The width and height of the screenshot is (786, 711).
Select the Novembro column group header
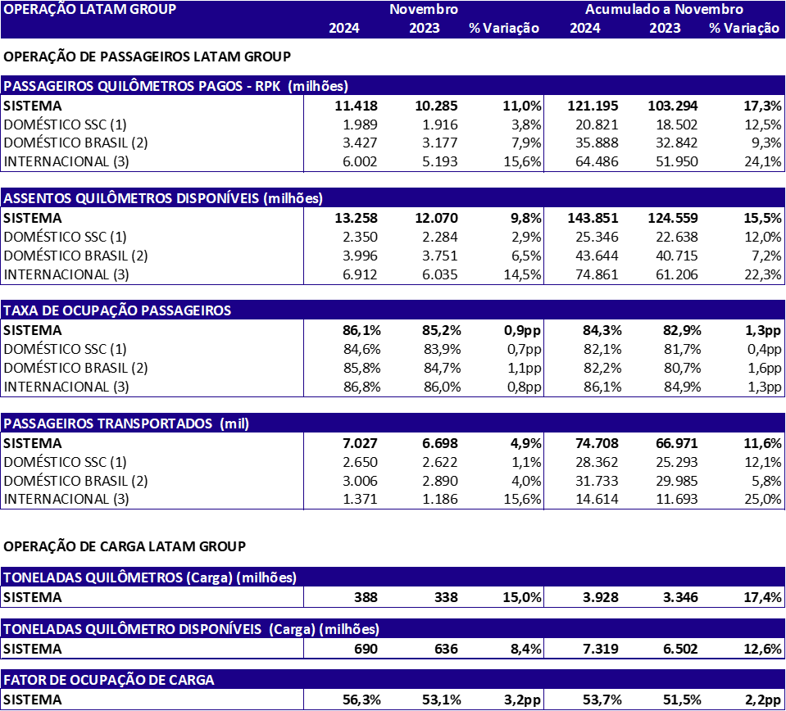point(423,10)
